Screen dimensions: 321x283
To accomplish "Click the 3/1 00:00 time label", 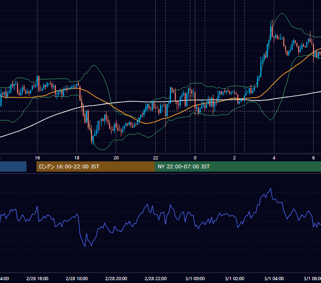I will pos(195,278).
